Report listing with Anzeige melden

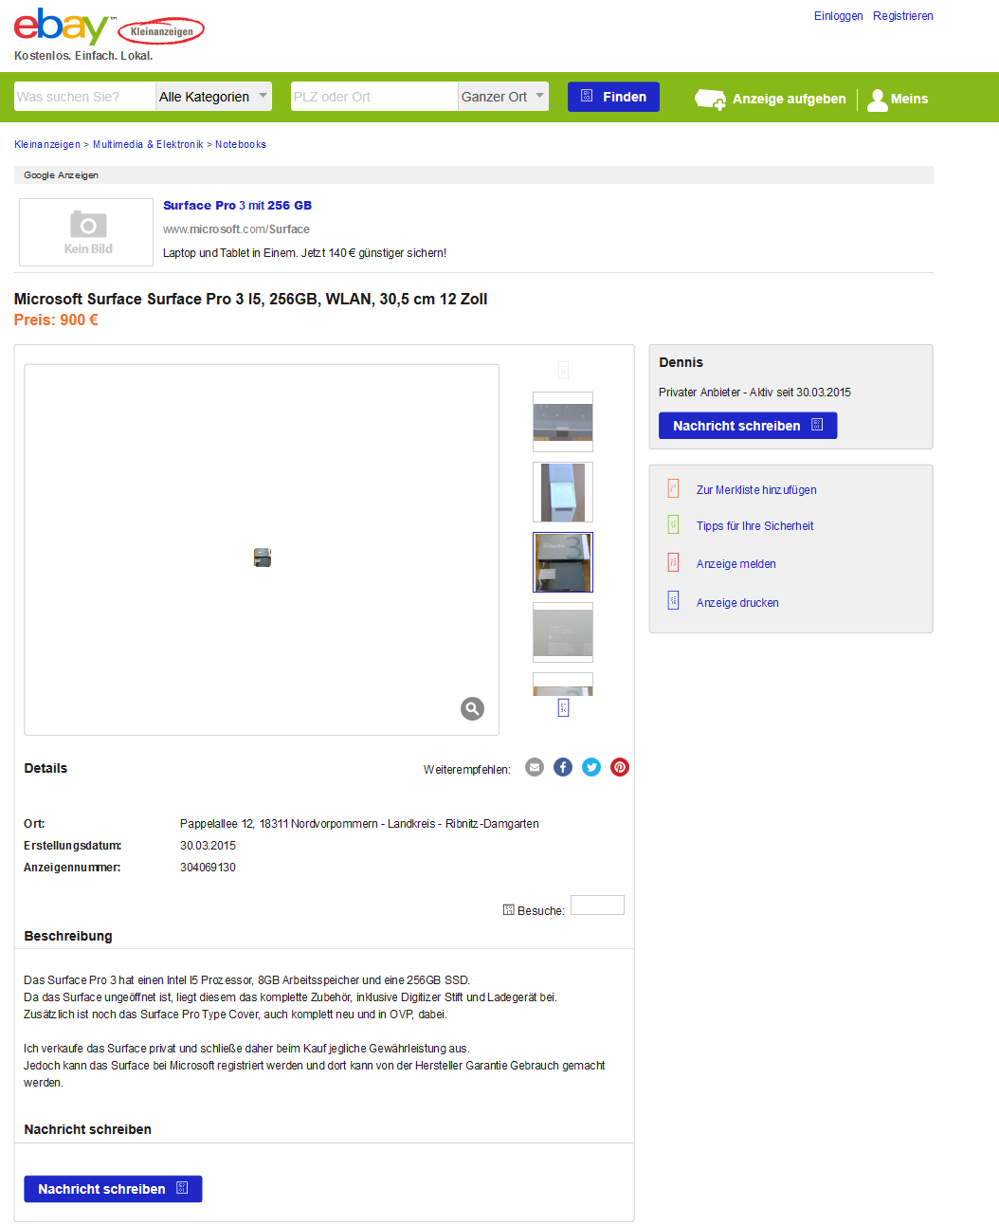coord(736,564)
